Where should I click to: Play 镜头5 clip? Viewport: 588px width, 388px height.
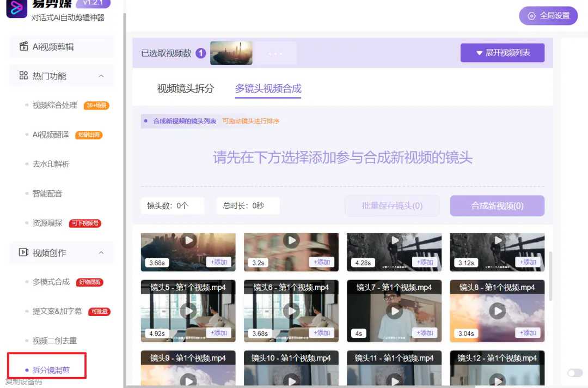[188, 311]
